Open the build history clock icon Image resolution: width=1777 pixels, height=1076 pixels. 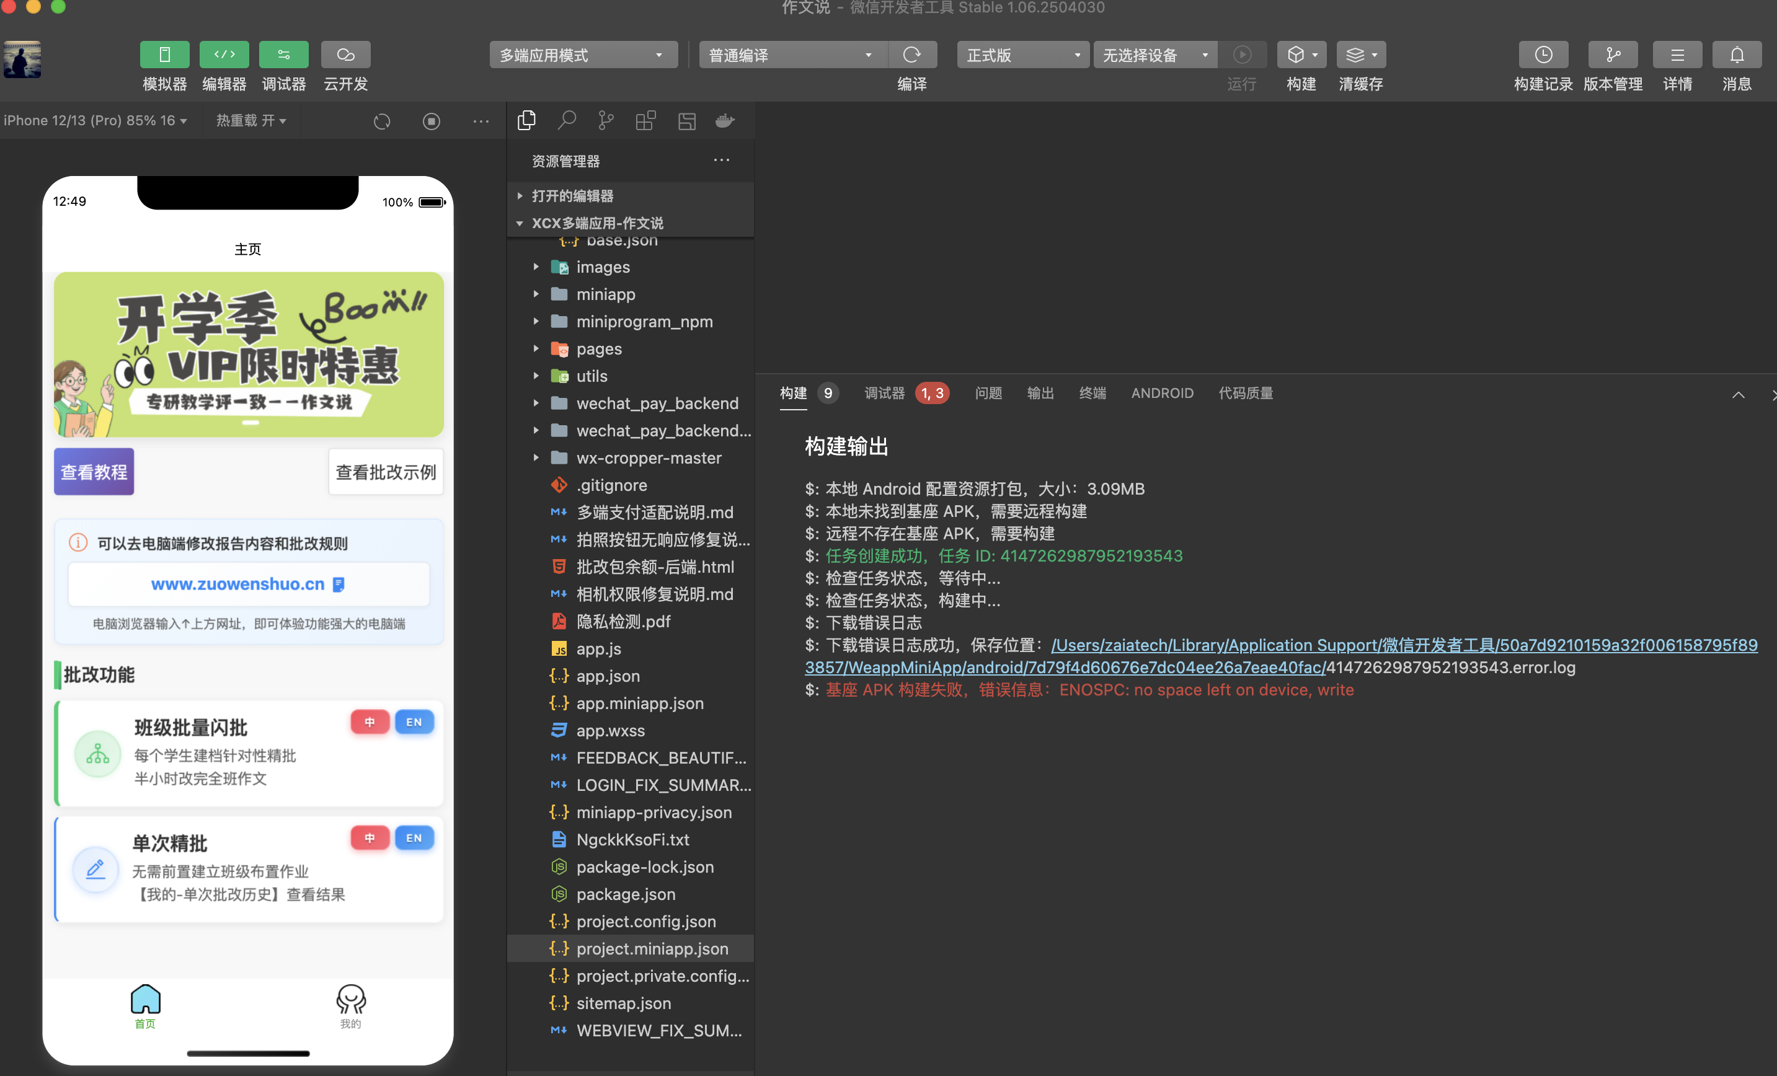(1543, 55)
